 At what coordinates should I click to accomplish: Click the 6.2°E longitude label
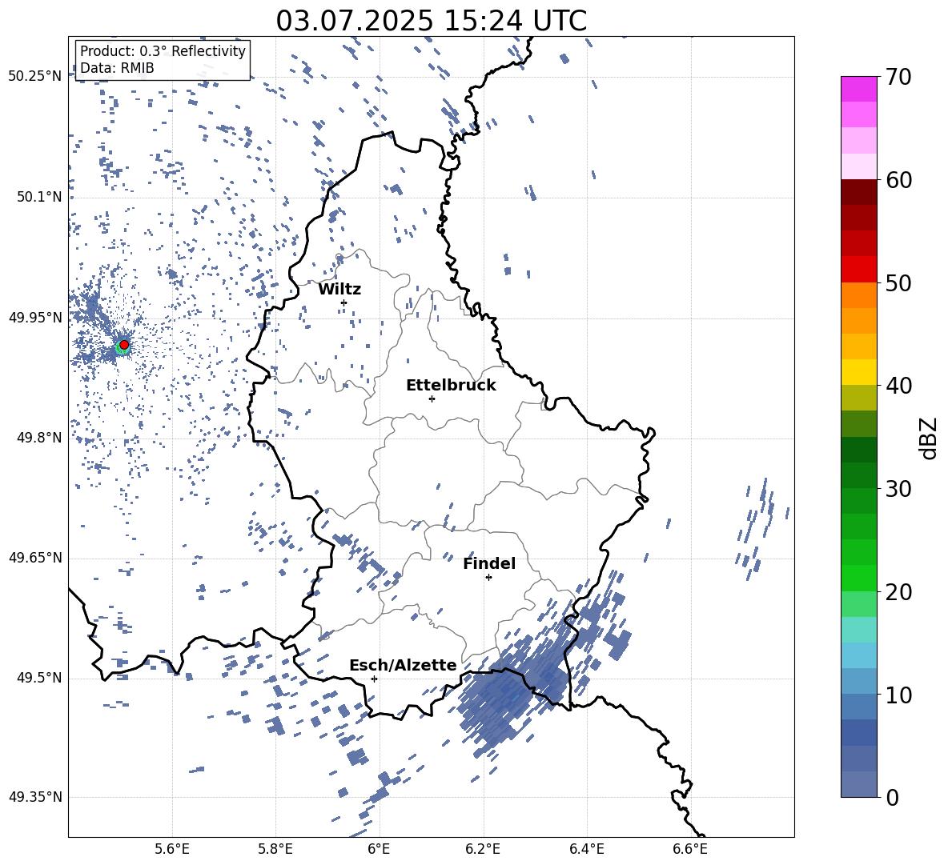(x=483, y=849)
